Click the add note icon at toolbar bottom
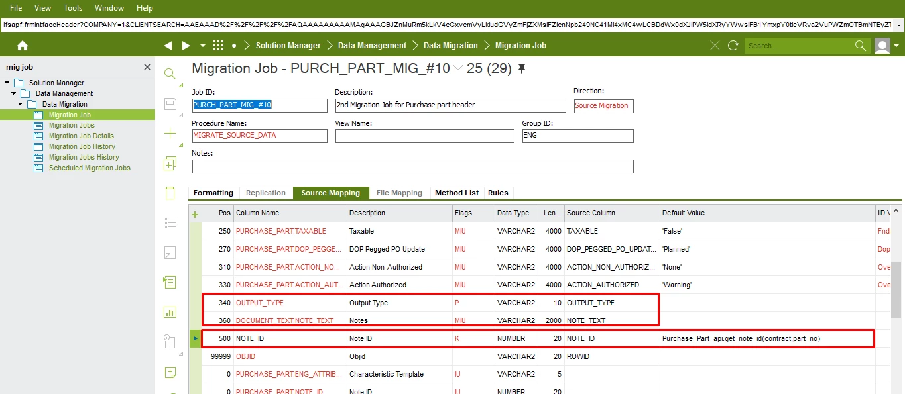Image resolution: width=905 pixels, height=394 pixels. [170, 372]
